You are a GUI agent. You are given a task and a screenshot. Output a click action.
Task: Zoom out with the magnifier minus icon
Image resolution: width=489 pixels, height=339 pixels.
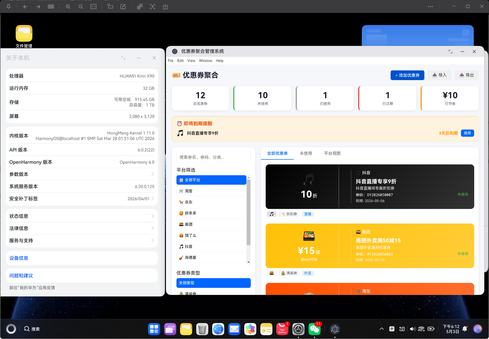81,7
